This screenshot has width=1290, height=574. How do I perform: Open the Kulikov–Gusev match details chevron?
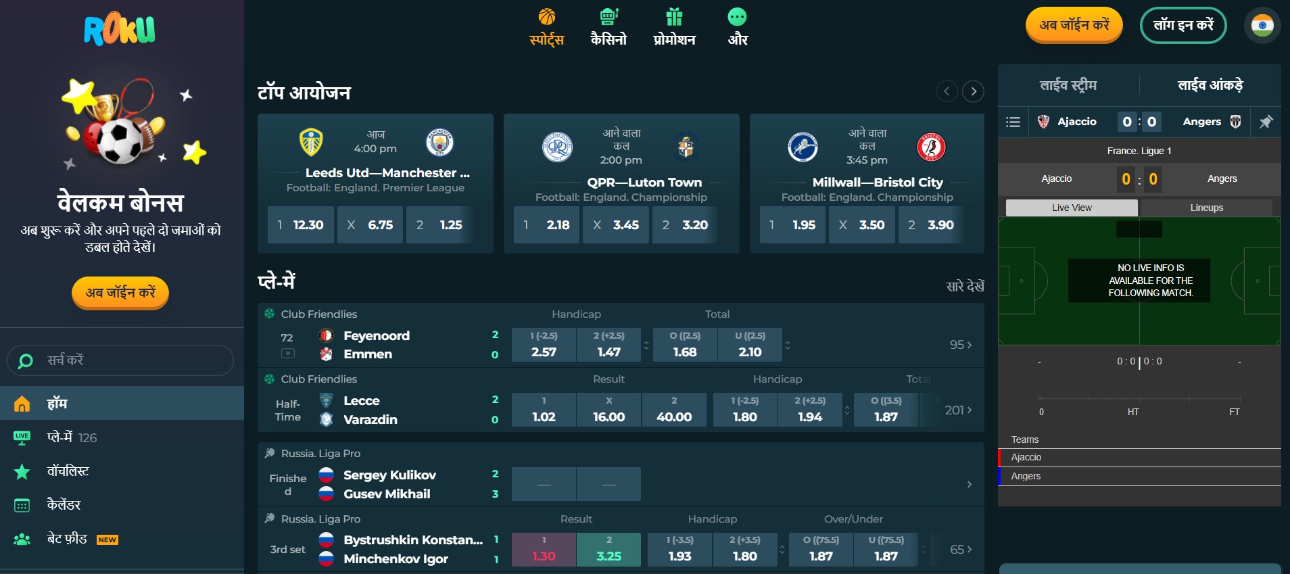coord(969,484)
